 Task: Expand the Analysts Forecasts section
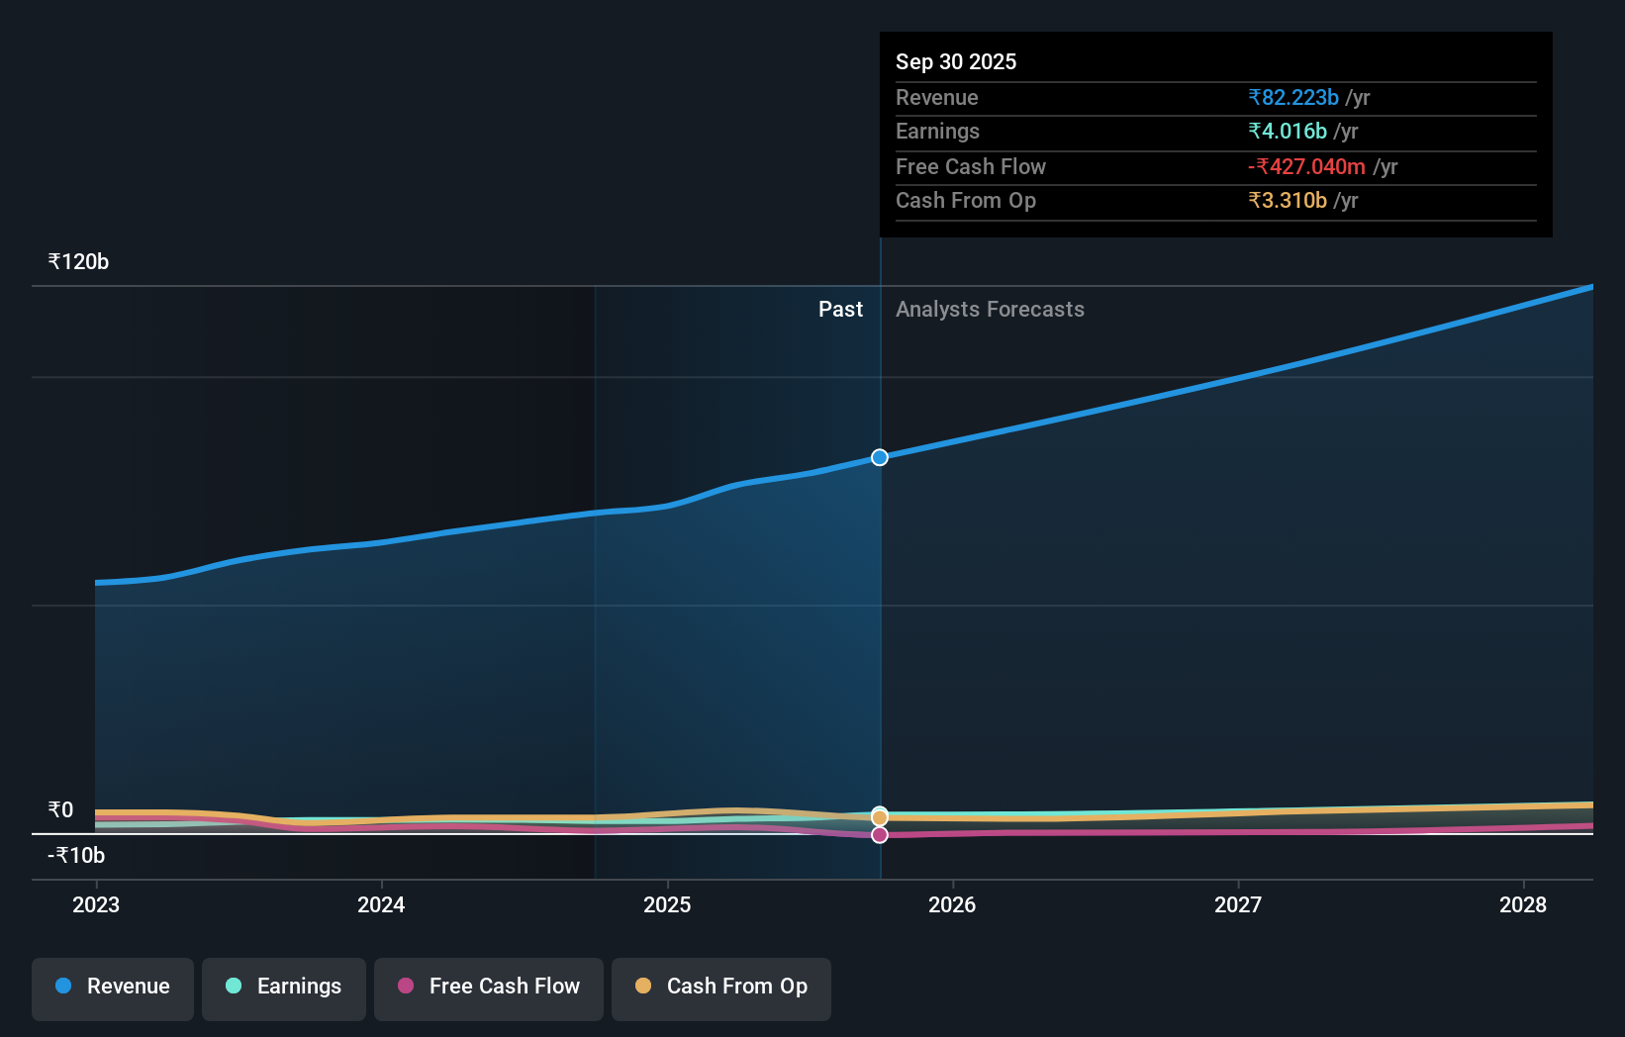click(x=989, y=310)
